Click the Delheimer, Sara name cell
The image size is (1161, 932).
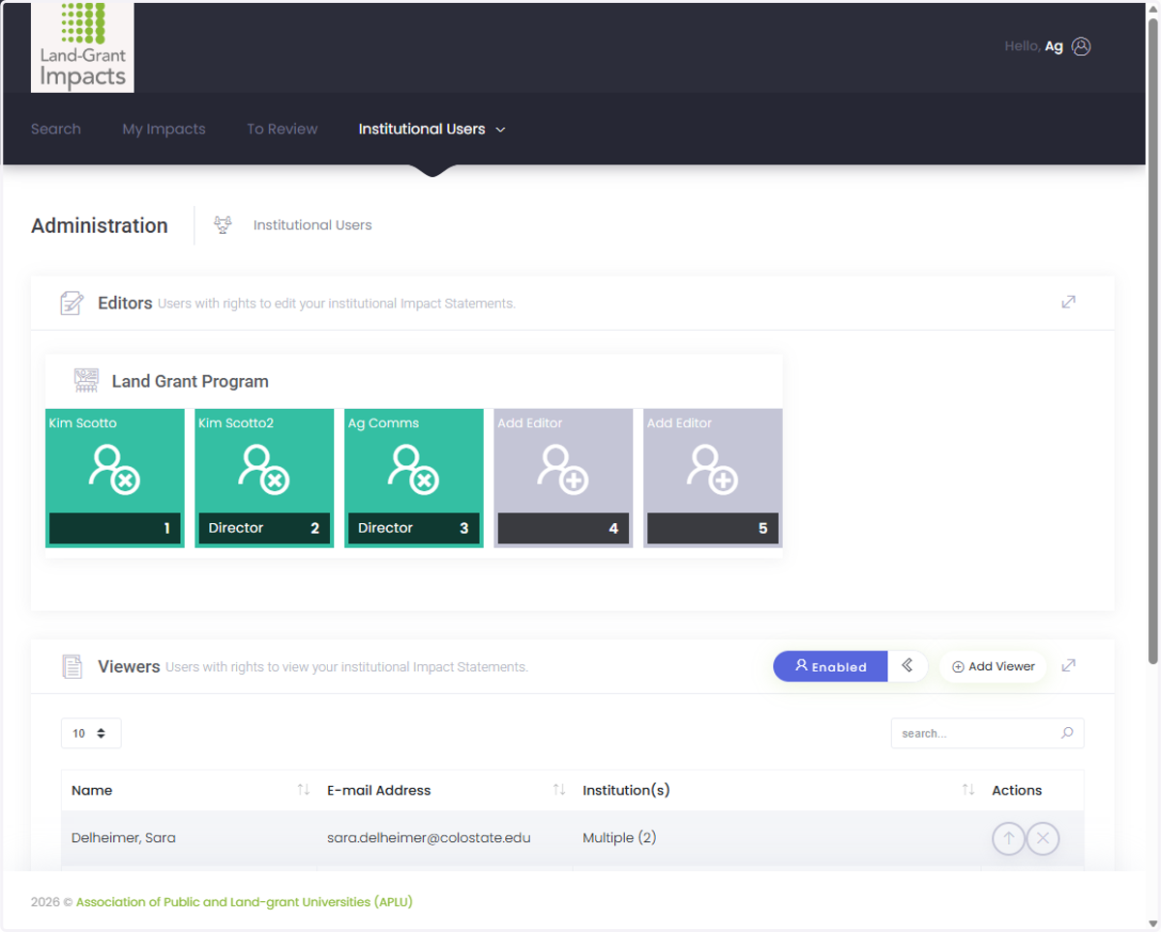coord(189,838)
